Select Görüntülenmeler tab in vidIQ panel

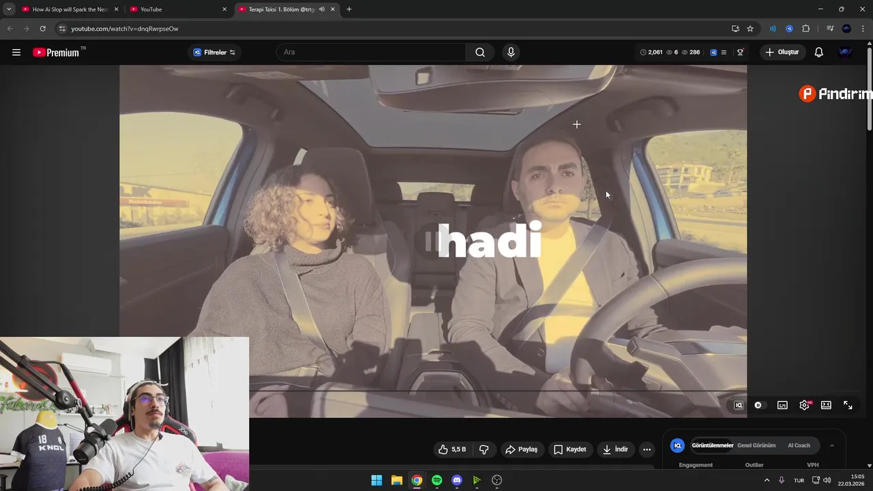[712, 445]
